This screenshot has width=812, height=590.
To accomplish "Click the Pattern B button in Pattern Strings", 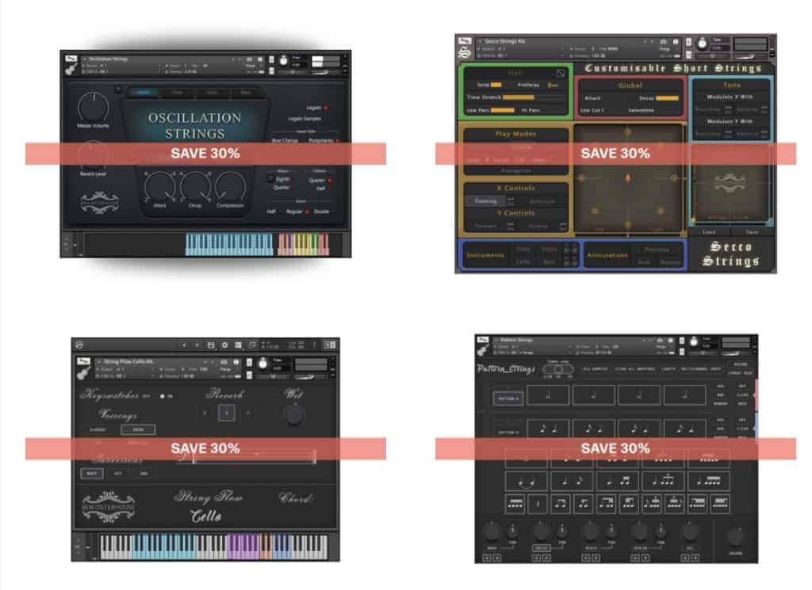I will [x=507, y=432].
